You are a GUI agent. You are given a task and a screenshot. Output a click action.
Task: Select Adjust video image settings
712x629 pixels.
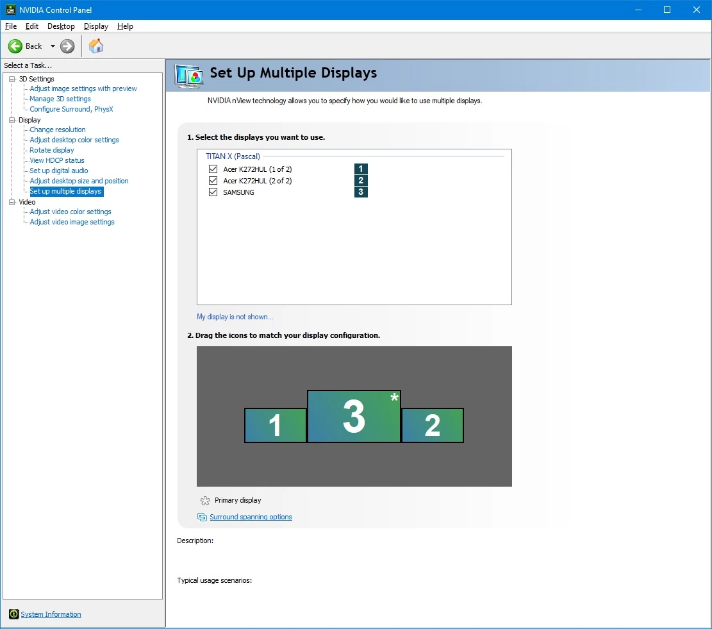[x=72, y=222]
